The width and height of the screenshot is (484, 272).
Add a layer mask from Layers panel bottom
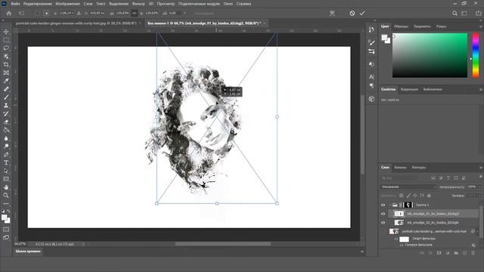pyautogui.click(x=439, y=253)
